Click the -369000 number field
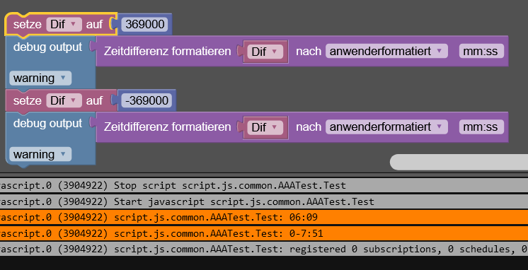This screenshot has width=528, height=270. click(x=147, y=100)
